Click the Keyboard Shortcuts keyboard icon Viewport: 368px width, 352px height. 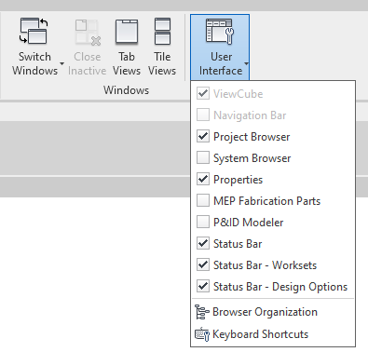(x=202, y=334)
